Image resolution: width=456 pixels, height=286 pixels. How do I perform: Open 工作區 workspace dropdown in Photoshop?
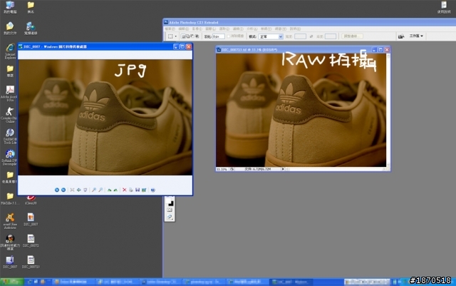[416, 36]
